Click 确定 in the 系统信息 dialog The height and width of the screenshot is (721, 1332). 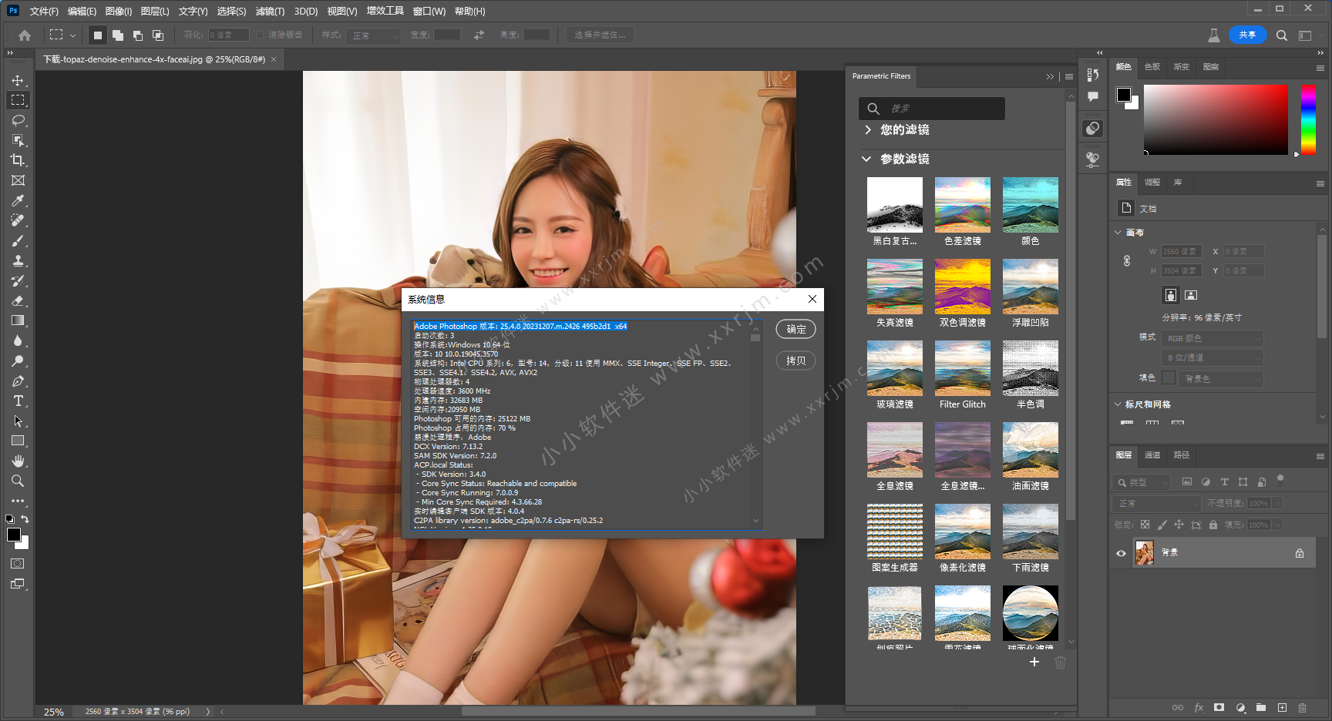(x=795, y=329)
